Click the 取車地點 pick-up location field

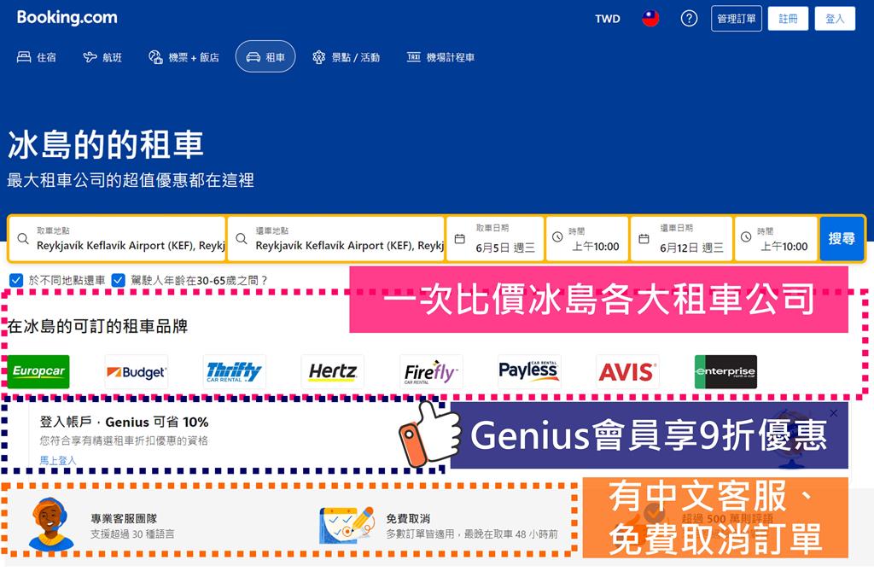click(x=117, y=238)
